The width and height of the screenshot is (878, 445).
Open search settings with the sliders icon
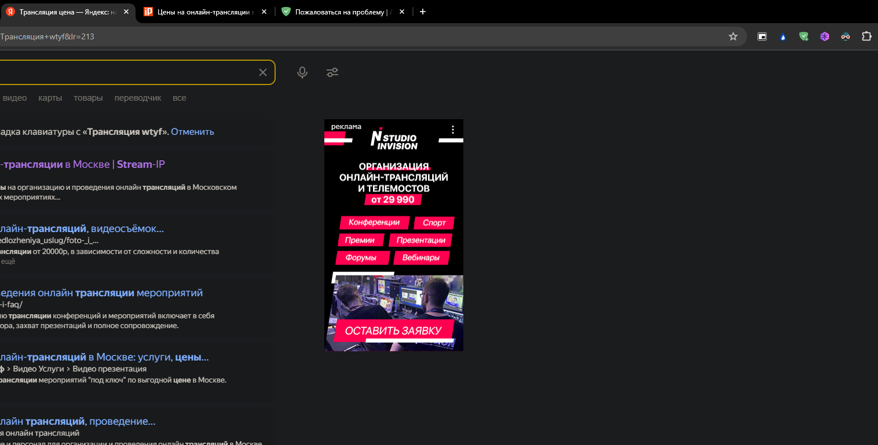[332, 72]
